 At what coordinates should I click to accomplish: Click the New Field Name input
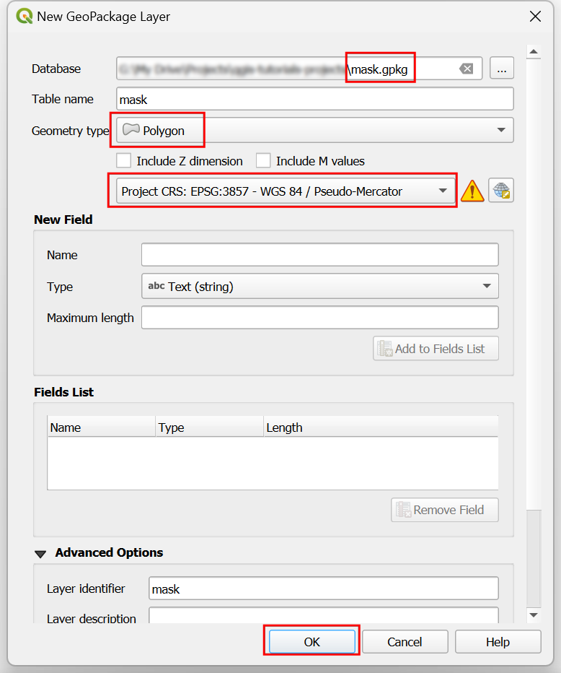[319, 255]
